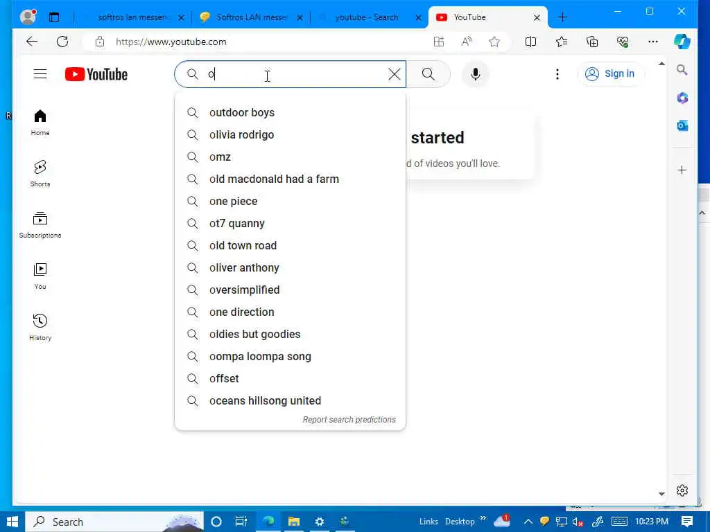This screenshot has height=532, width=710.
Task: Open browser Collections
Action: click(x=592, y=42)
